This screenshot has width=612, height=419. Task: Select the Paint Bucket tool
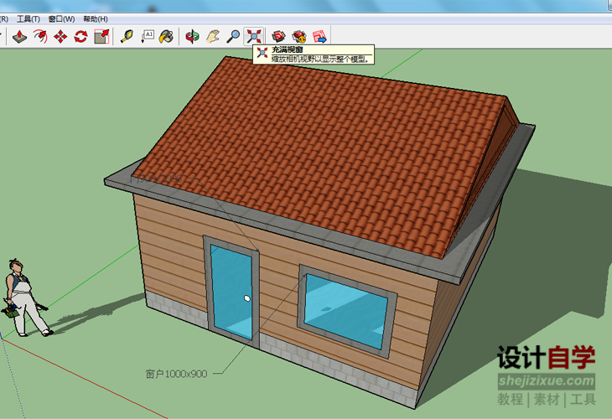(x=167, y=36)
